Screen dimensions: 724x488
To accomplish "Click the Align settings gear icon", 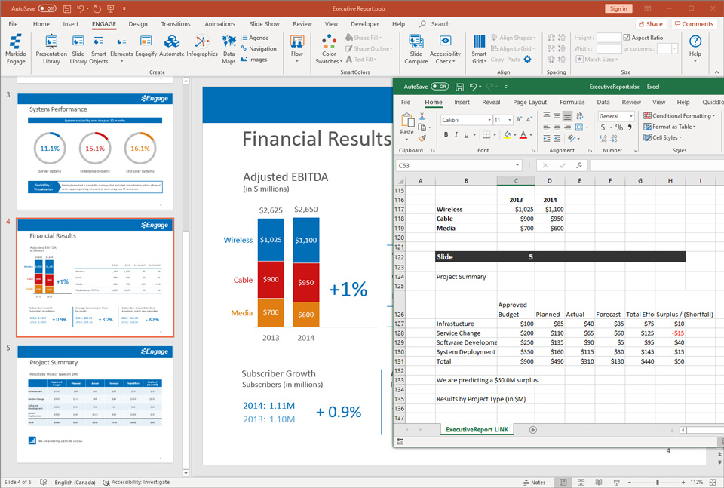I will [528, 59].
